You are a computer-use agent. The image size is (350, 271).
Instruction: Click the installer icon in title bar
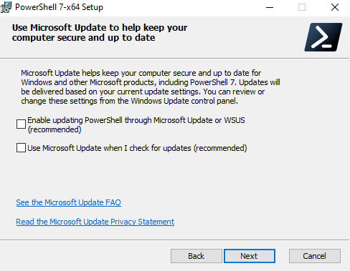pos(6,7)
